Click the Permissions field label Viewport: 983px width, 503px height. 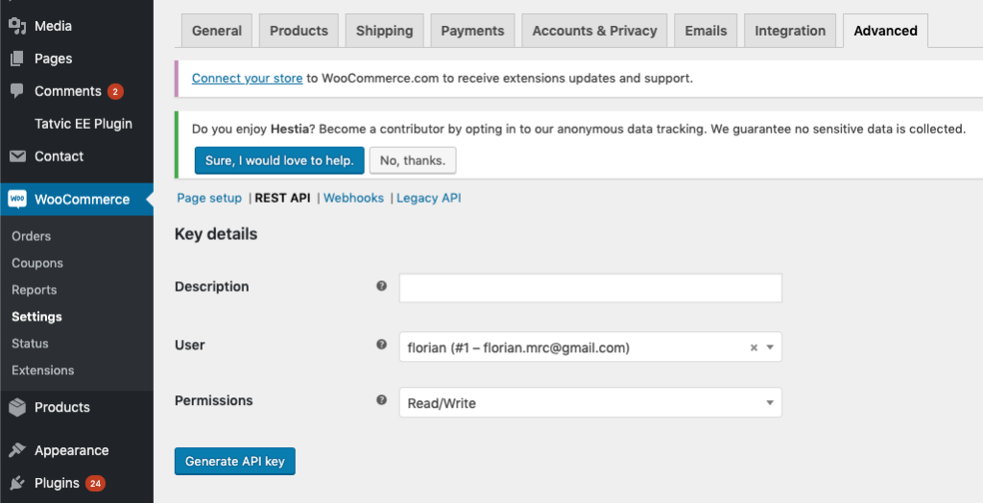[x=214, y=400]
